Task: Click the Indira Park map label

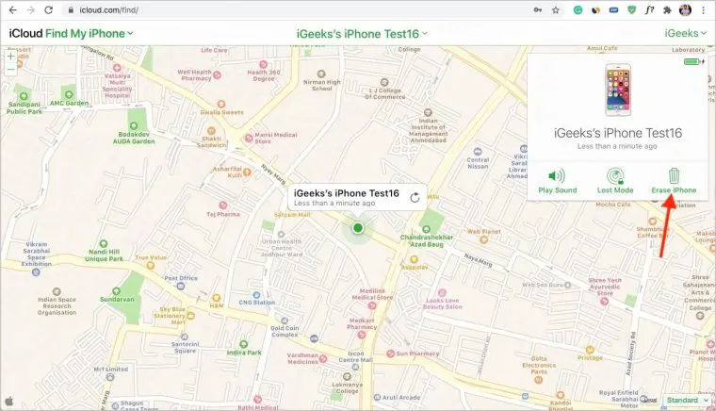Action: (x=244, y=353)
